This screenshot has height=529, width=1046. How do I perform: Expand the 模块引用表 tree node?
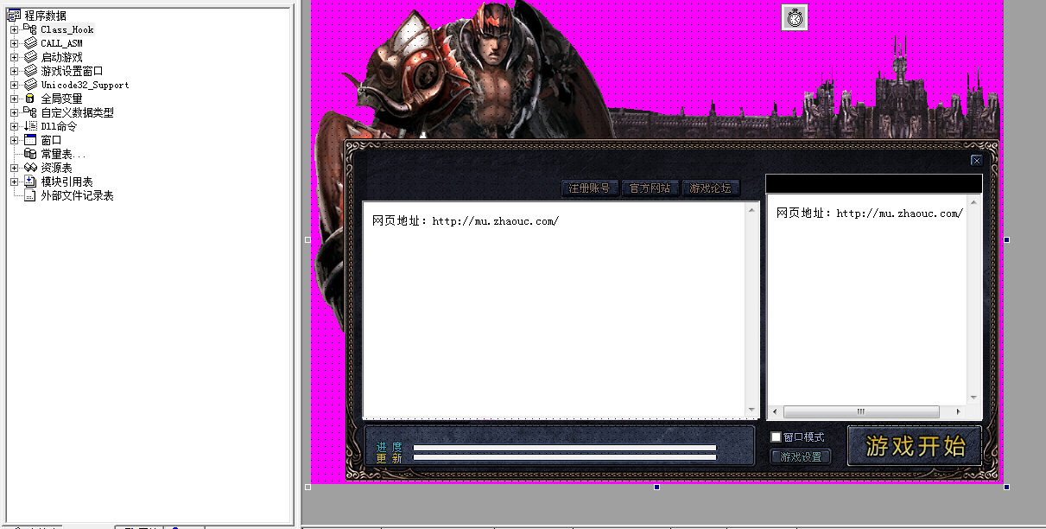click(14, 182)
